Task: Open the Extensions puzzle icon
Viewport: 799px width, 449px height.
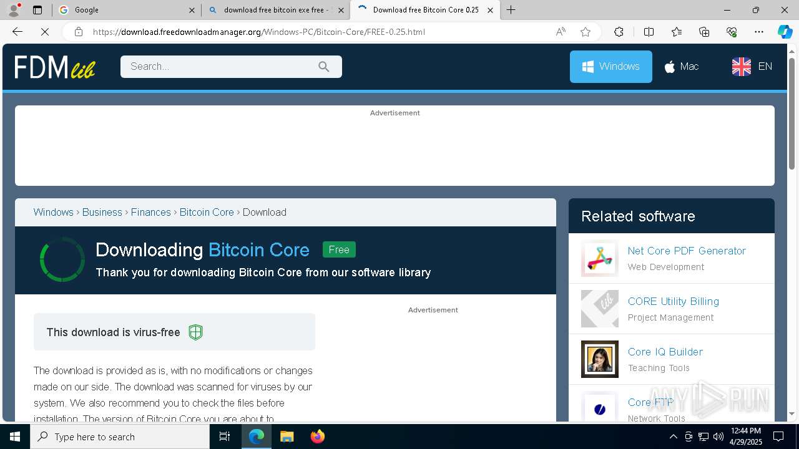Action: [x=619, y=32]
